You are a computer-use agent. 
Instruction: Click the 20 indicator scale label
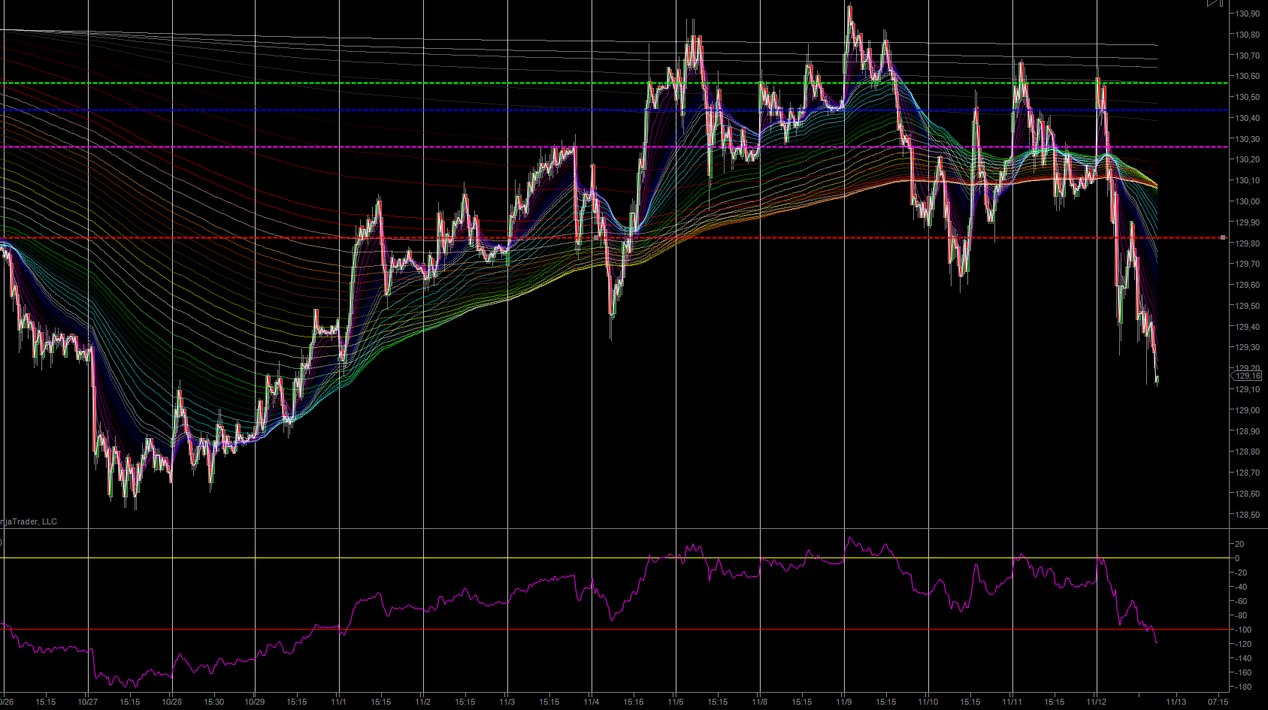click(x=1239, y=544)
